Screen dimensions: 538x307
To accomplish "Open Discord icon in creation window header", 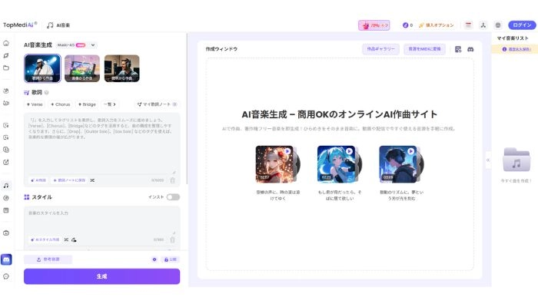I will pos(470,48).
